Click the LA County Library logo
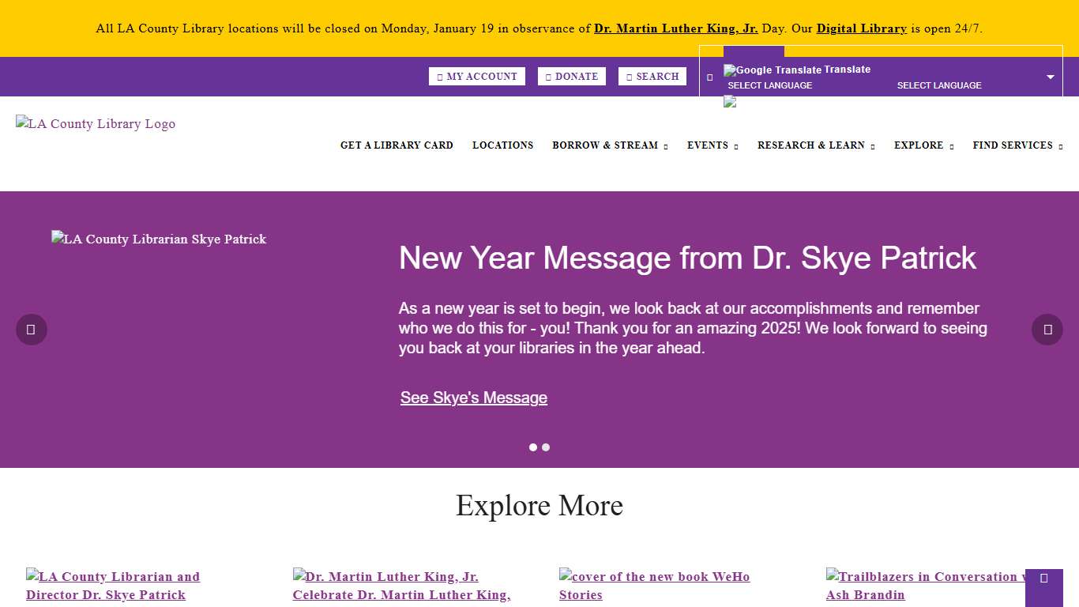This screenshot has height=607, width=1079. [x=96, y=124]
